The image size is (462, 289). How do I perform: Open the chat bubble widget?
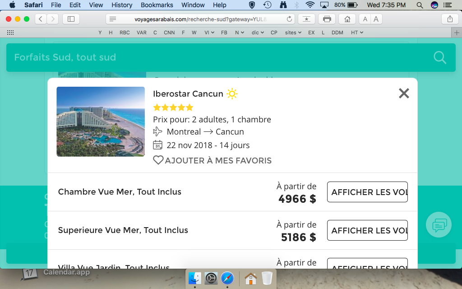coord(439,225)
